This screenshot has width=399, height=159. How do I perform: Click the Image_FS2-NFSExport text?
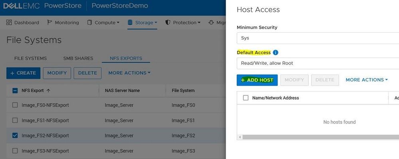(45, 136)
